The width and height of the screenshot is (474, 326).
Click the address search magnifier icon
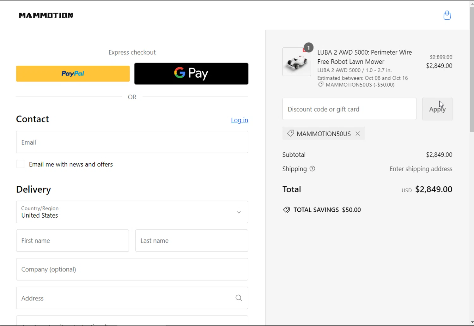pos(239,298)
